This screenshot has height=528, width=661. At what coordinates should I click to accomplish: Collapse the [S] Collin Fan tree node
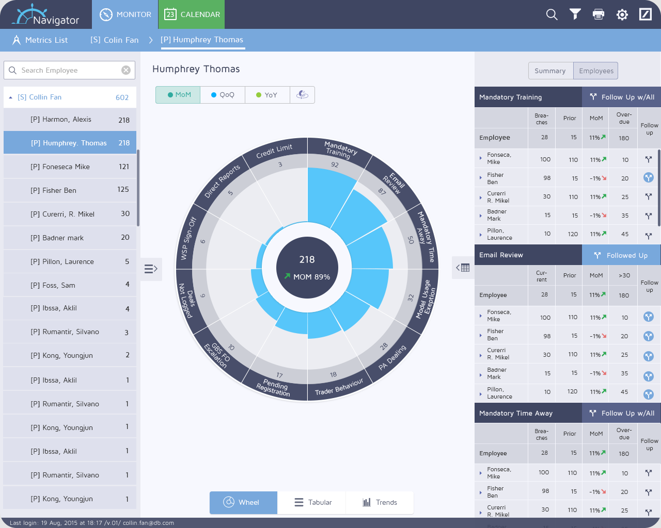[x=10, y=97]
